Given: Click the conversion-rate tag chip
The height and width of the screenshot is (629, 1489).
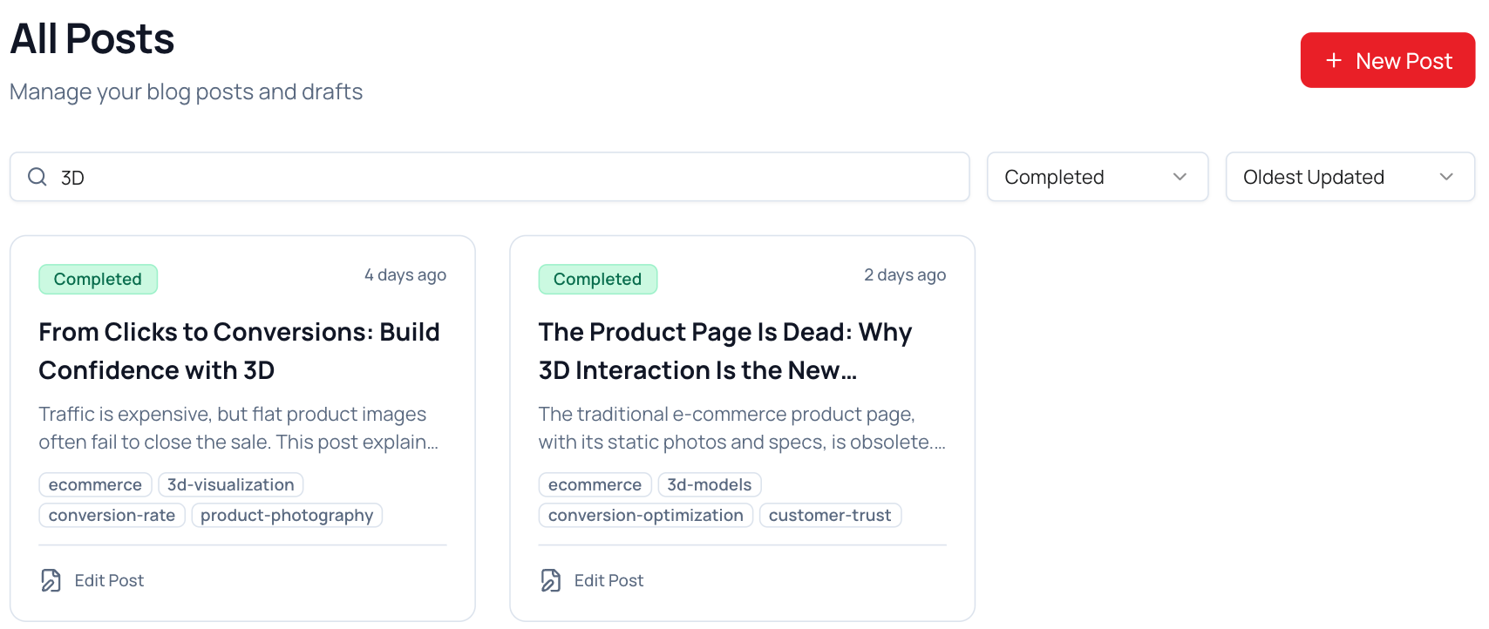Looking at the screenshot, I should 112,515.
